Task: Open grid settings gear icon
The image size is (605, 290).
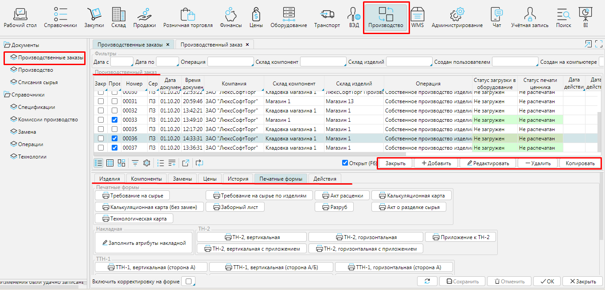Action: pyautogui.click(x=147, y=163)
